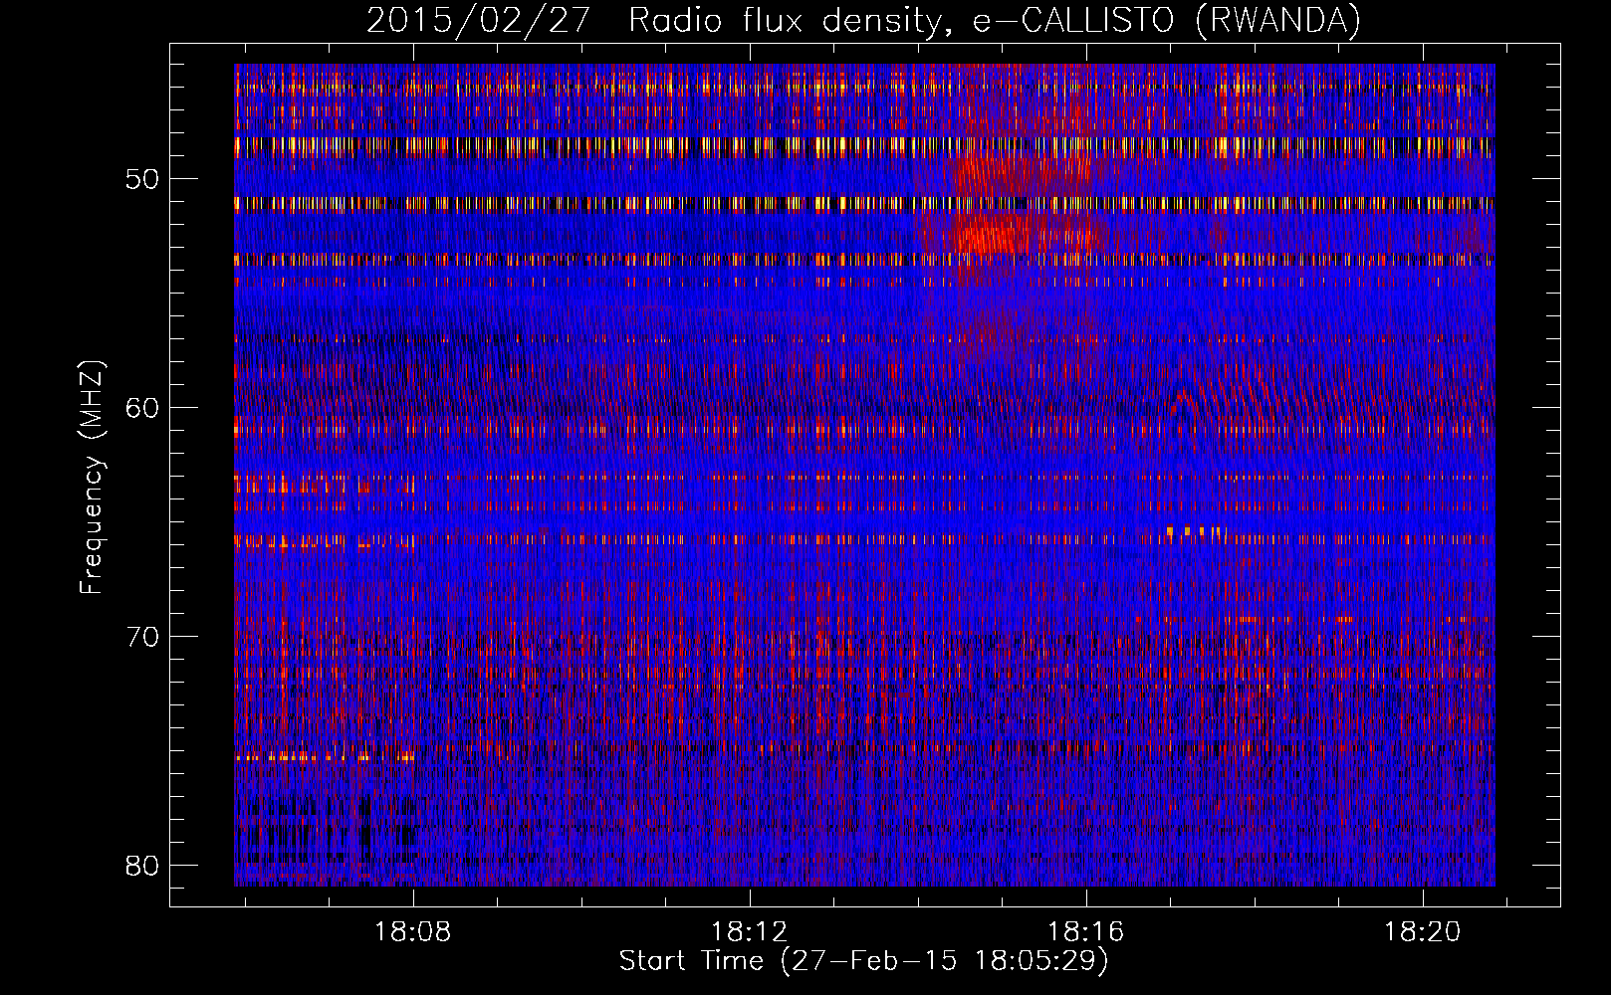
Task: Click the Frequency (MHZ) axis label
Action: [92, 478]
